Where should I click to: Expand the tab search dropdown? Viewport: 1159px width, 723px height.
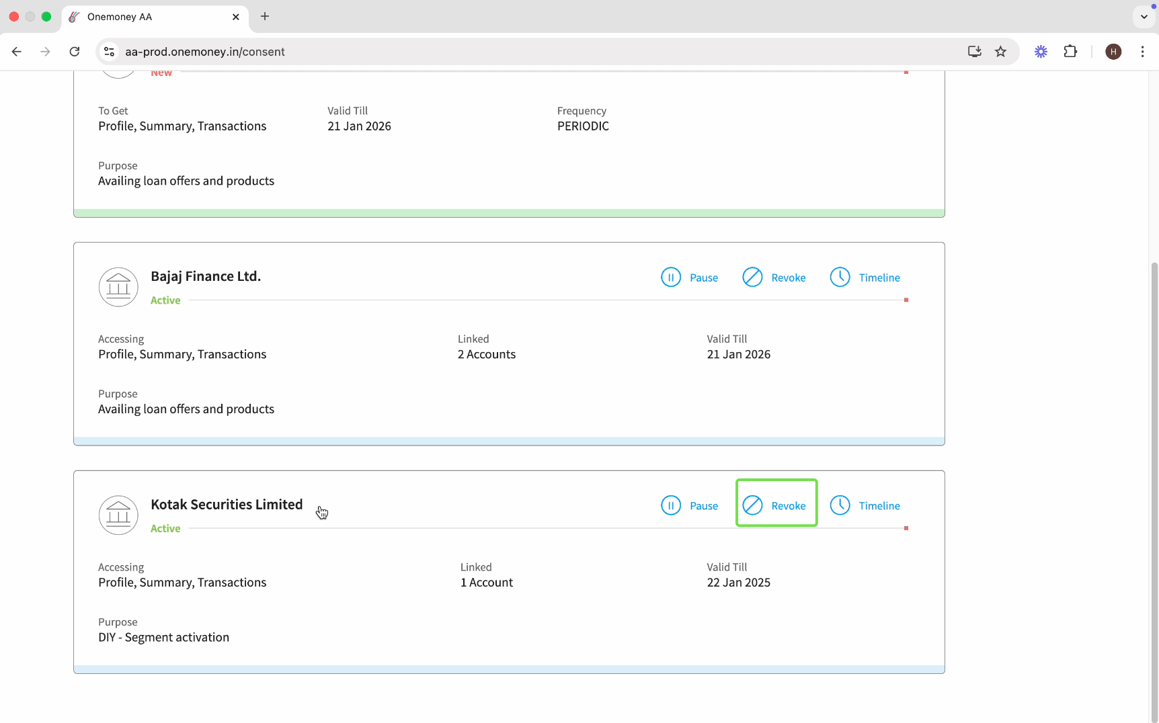[x=1144, y=17]
